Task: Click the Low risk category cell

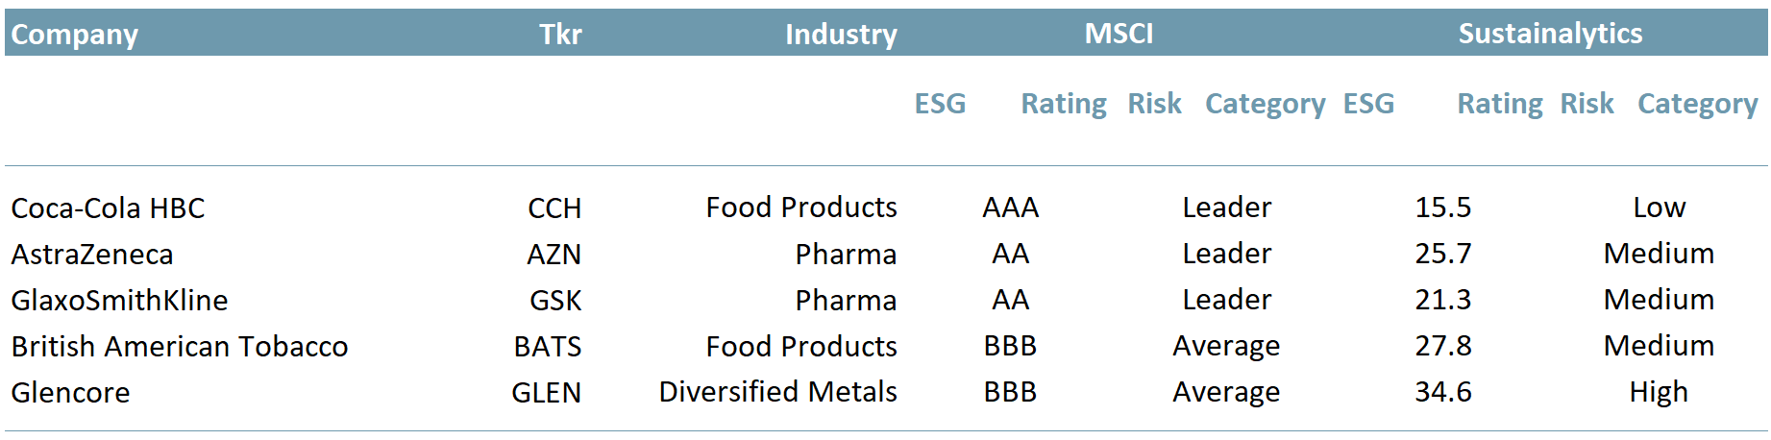Action: point(1659,208)
